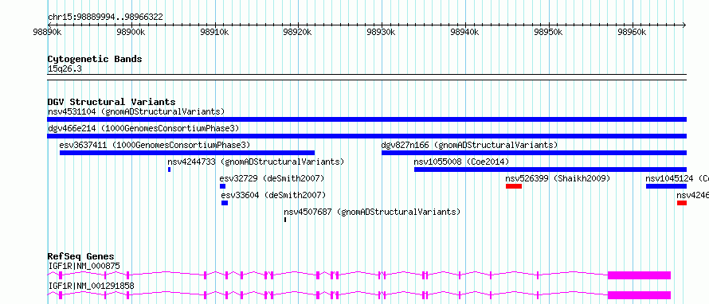The image size is (709, 304).
Task: Select the esv32729 deSmith2007 variant block
Action: [x=222, y=186]
